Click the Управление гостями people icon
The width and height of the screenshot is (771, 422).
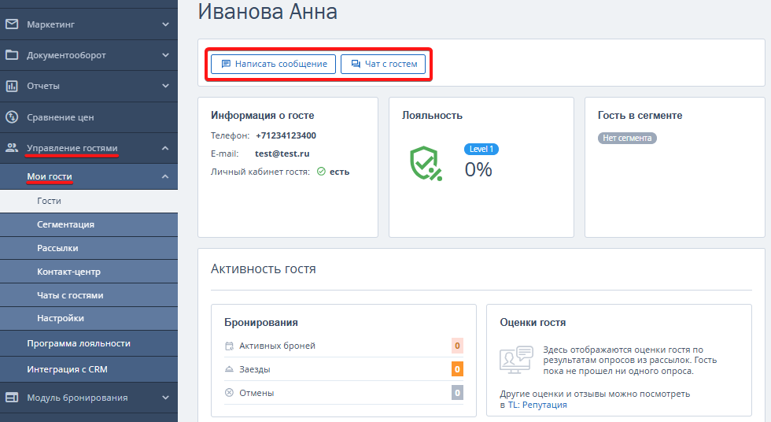pos(12,147)
